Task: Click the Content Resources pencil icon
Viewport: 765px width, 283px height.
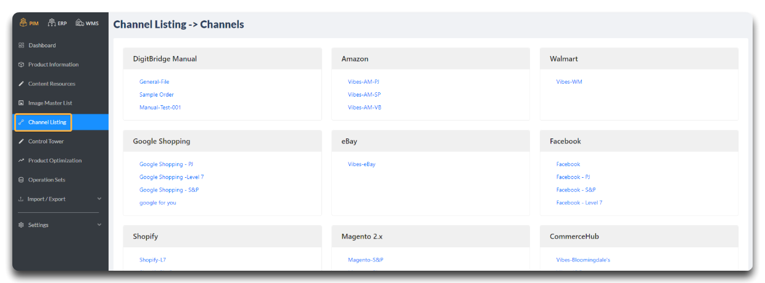Action: pyautogui.click(x=21, y=84)
